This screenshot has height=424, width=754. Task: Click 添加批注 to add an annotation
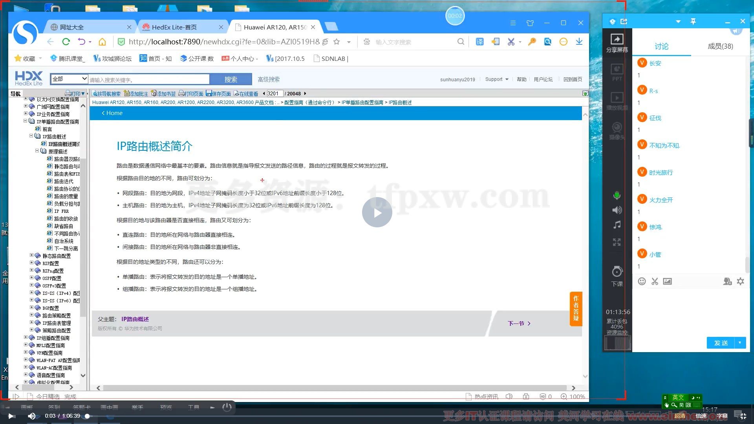(136, 93)
